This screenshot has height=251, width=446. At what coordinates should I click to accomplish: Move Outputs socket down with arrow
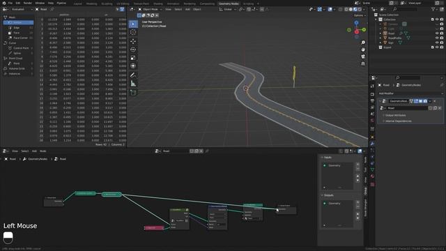pyautogui.click(x=357, y=218)
